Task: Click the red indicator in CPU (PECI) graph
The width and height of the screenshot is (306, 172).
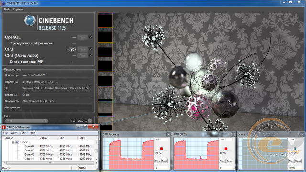Action: click(226, 149)
